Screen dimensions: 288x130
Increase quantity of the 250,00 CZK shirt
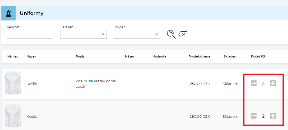click(273, 83)
